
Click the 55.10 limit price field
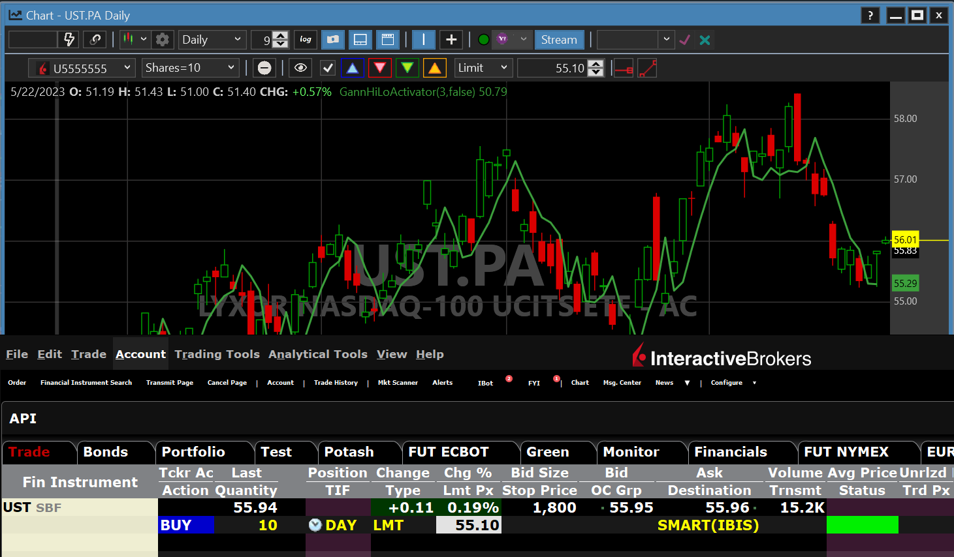click(469, 525)
